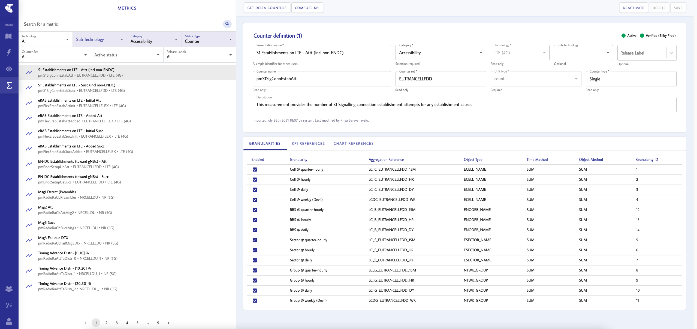Image resolution: width=697 pixels, height=329 pixels.
Task: Click chart icon for eRAB Initial Succ
Action: 29,134
